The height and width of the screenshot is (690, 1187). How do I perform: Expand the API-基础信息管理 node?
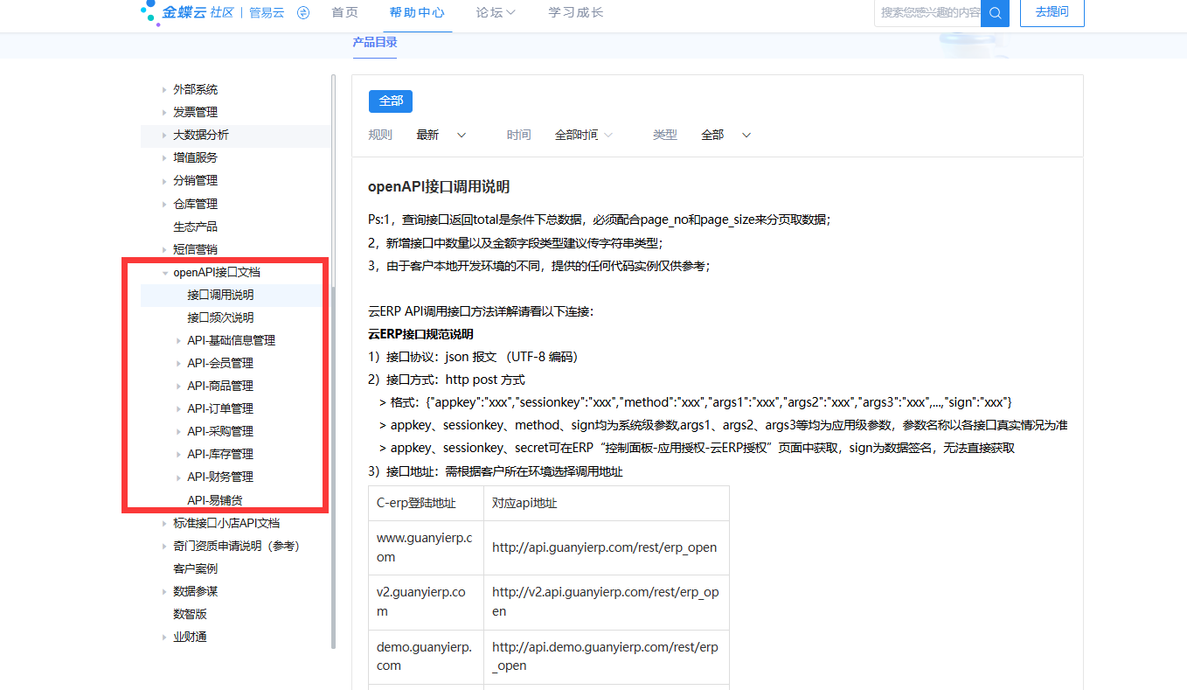[x=177, y=340]
